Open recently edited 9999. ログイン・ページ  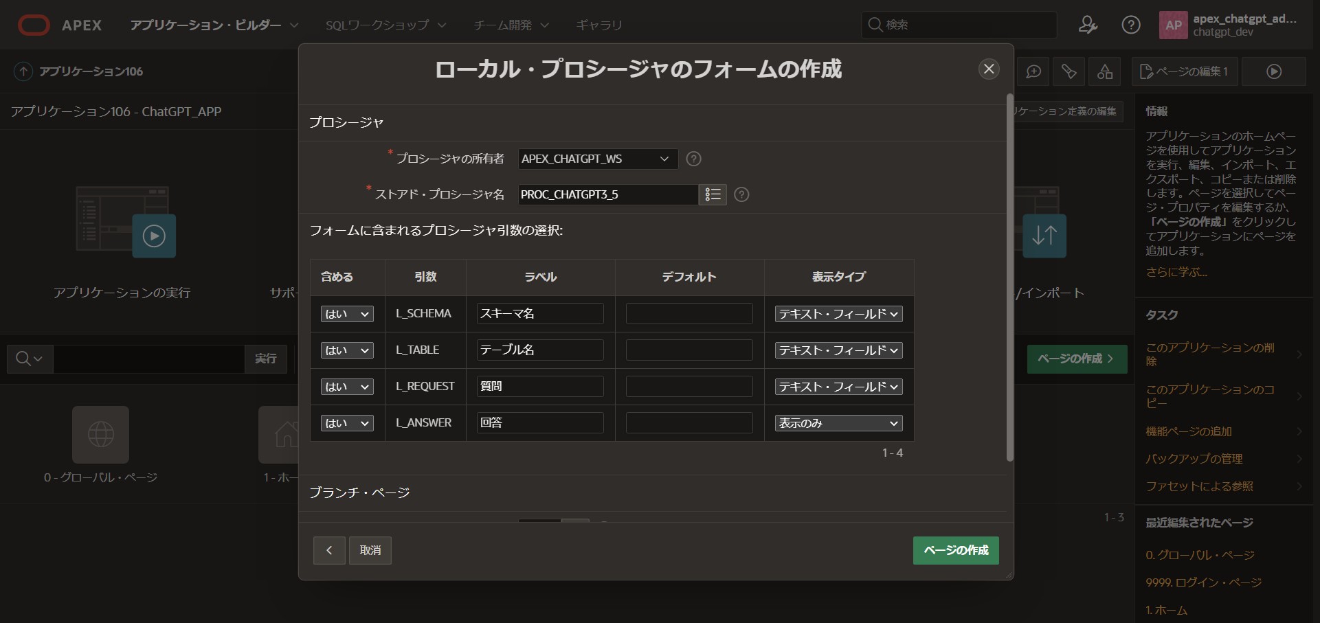pyautogui.click(x=1204, y=582)
